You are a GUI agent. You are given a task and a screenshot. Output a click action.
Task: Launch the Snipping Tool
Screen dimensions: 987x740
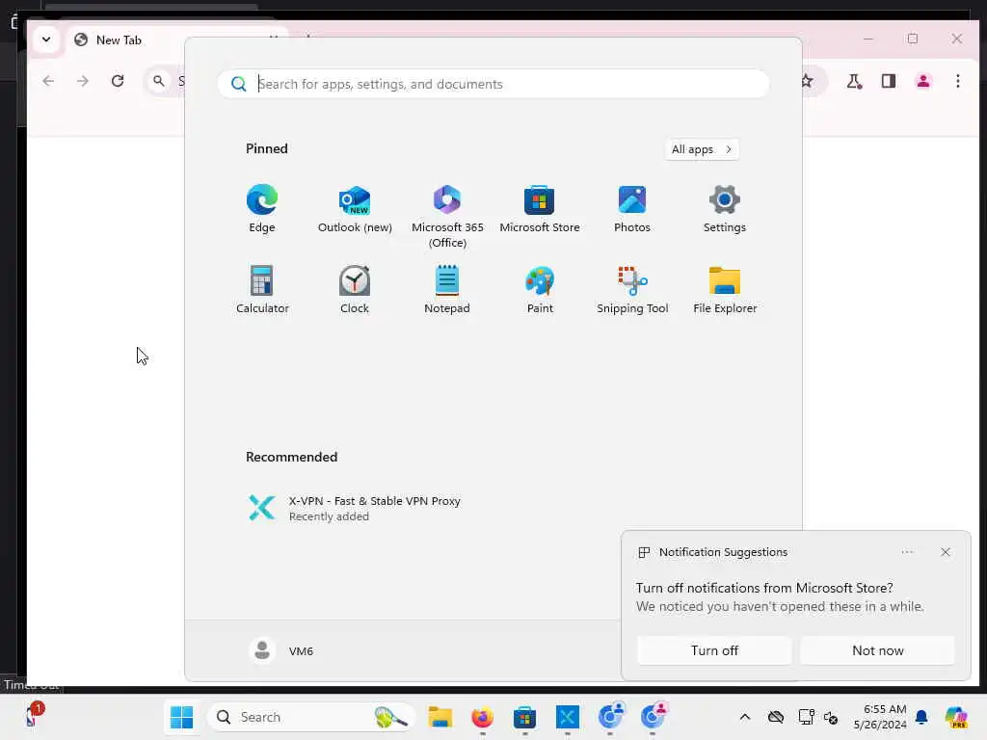(632, 289)
